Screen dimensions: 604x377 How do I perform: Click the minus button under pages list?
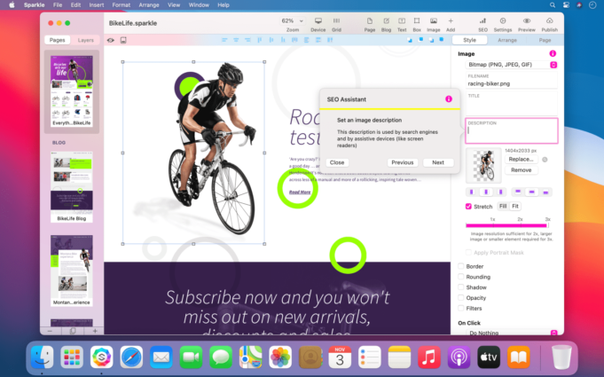coord(50,331)
